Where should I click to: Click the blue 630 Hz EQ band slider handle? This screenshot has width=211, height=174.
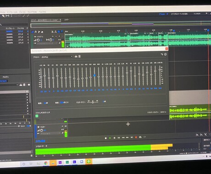point(94,76)
